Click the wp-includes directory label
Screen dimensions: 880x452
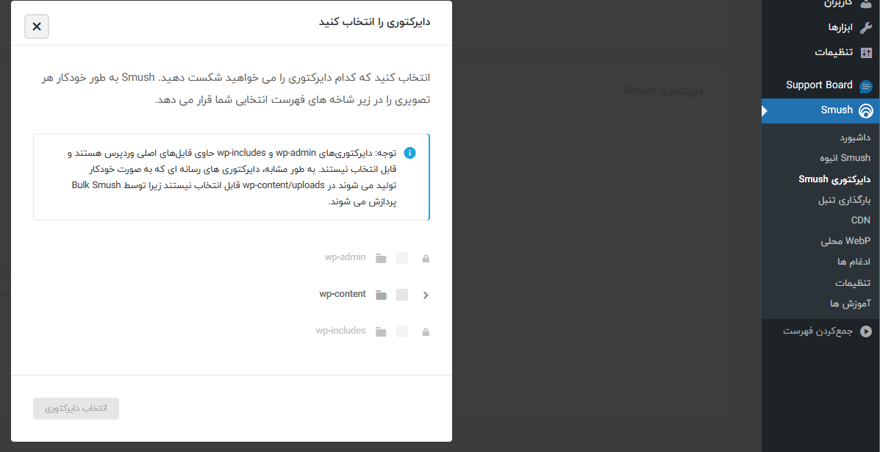click(340, 331)
